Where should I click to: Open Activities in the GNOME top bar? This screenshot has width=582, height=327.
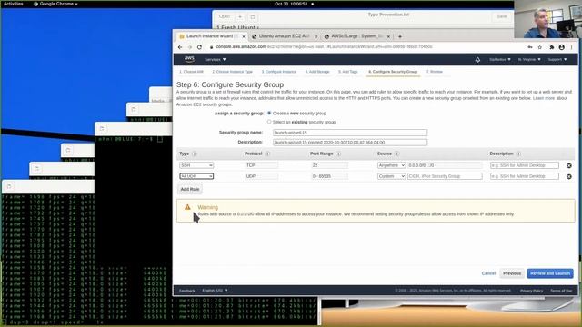pyautogui.click(x=14, y=4)
